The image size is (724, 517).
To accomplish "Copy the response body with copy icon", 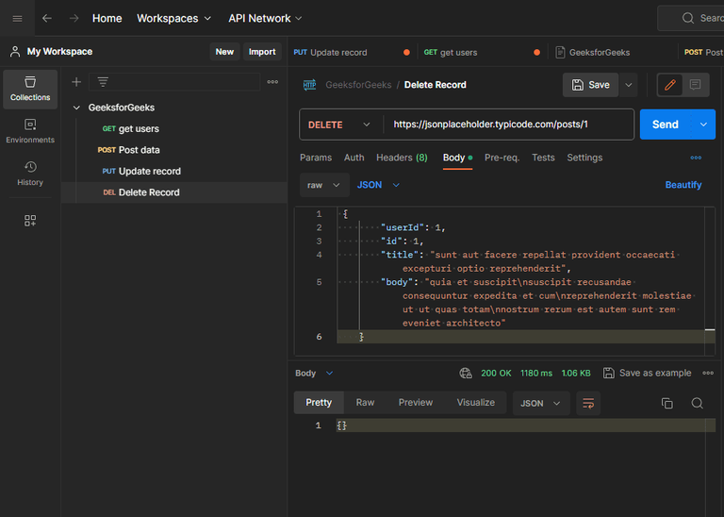I will point(667,403).
